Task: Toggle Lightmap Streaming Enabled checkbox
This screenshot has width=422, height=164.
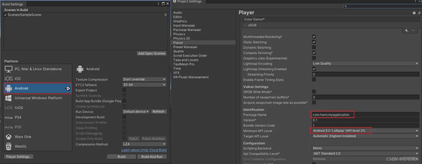Action: [314, 69]
